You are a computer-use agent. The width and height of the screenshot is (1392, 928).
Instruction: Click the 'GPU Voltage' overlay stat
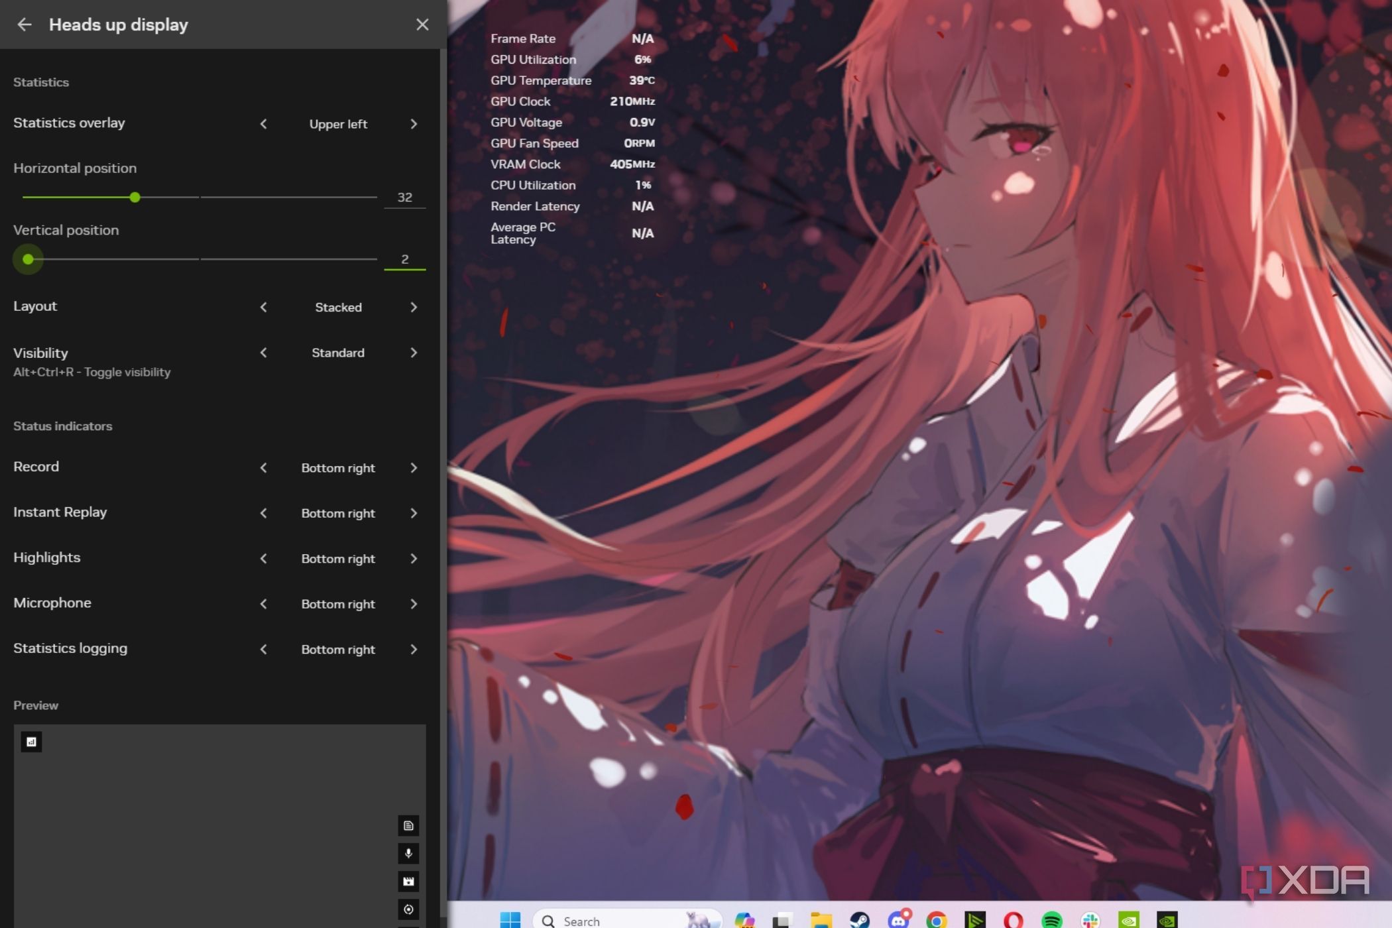coord(572,123)
